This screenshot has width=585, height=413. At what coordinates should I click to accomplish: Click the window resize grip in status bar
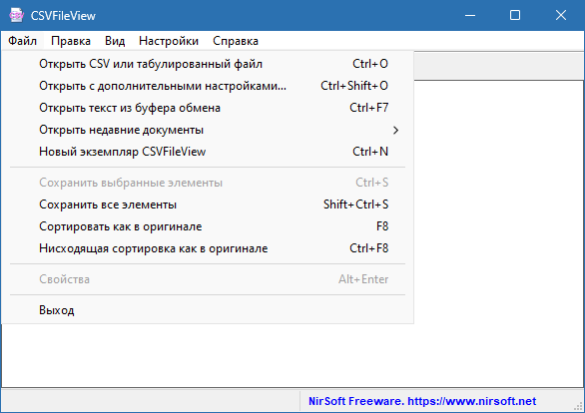pos(579,406)
